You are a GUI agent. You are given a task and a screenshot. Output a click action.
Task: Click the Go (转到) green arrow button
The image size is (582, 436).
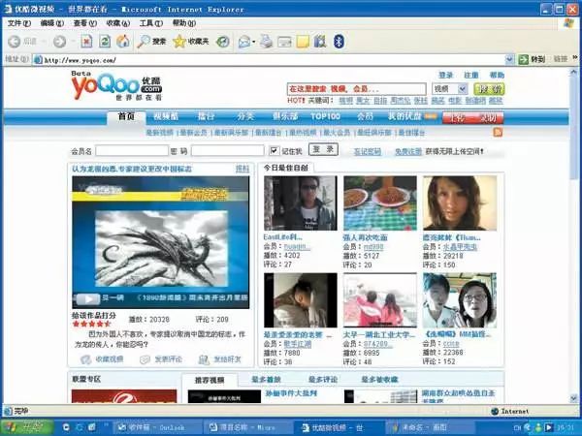pos(532,59)
